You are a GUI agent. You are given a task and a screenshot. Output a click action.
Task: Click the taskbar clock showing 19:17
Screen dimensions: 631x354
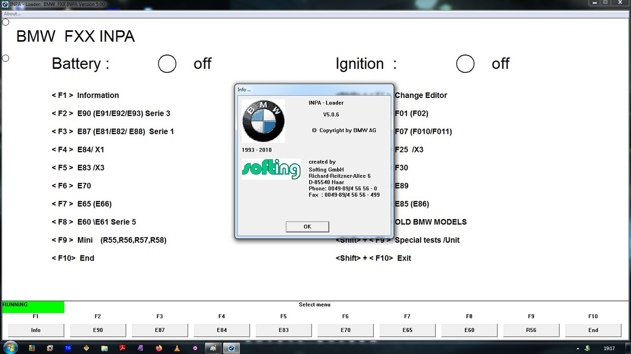(x=609, y=348)
